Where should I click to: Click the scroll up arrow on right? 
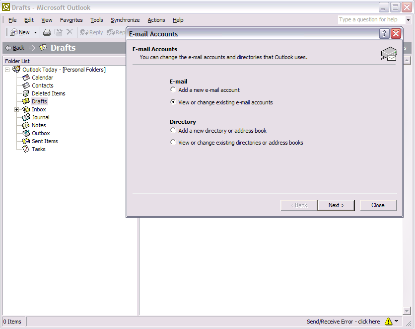click(x=407, y=60)
